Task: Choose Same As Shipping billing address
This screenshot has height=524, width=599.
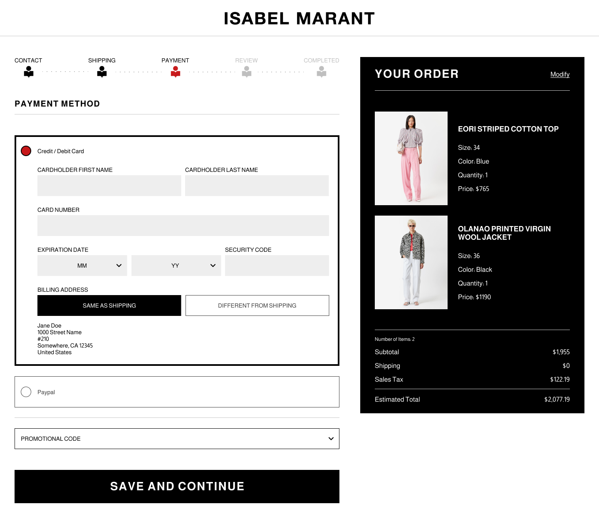Action: (x=109, y=305)
